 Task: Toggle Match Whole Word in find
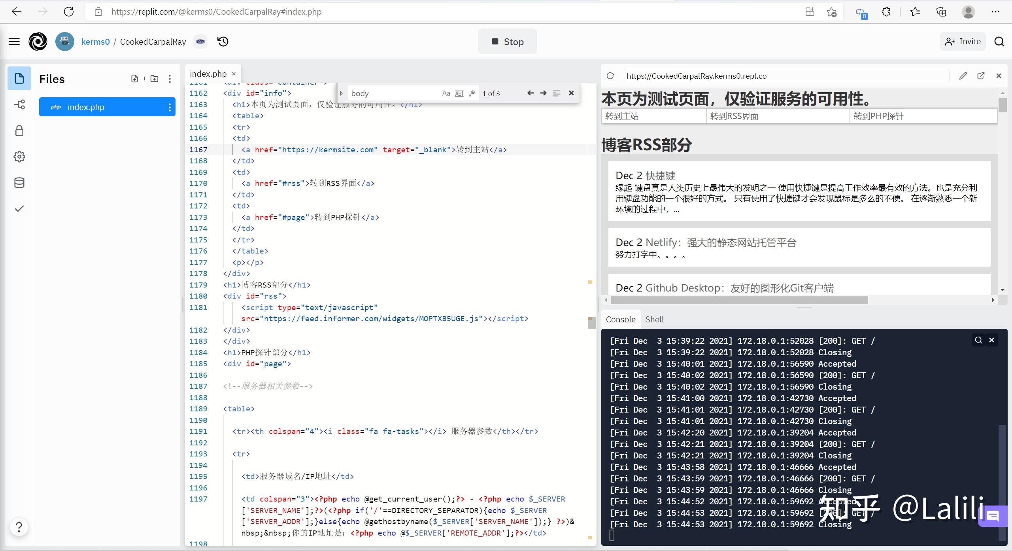pos(459,93)
